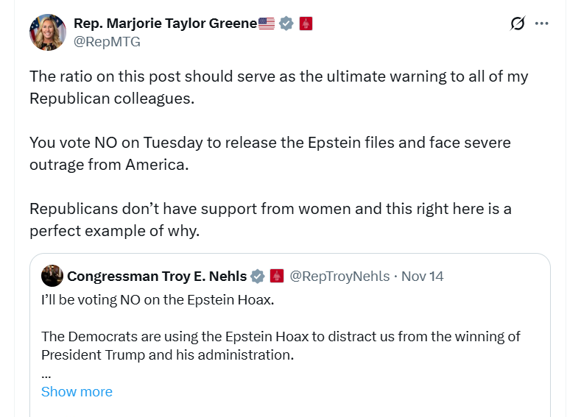Open the post author's profile picture
The width and height of the screenshot is (581, 417).
click(x=48, y=32)
